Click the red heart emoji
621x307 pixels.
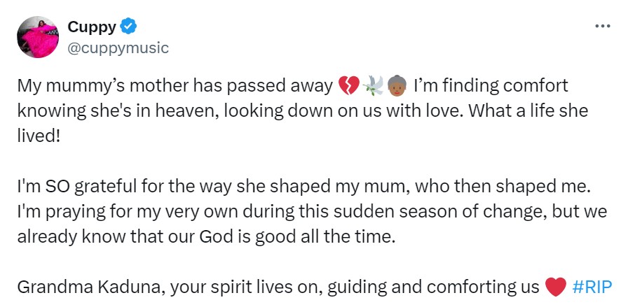click(x=554, y=287)
